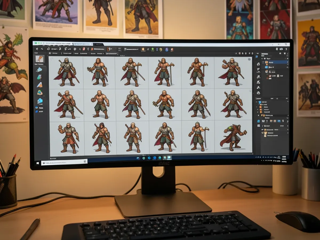
Task: Pick the orange triangular shape icon in the left sidebar
Action: tap(39, 85)
